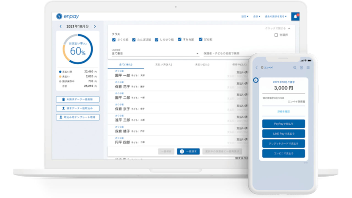Tap note icon in phone header
The image size is (352, 198).
301,68
